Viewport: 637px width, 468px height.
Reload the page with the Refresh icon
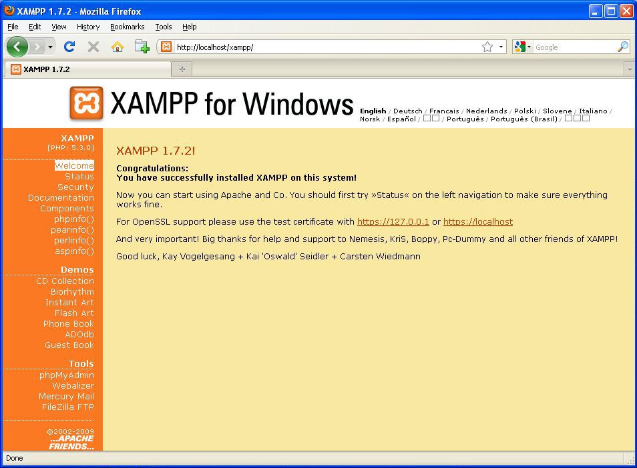tap(69, 47)
